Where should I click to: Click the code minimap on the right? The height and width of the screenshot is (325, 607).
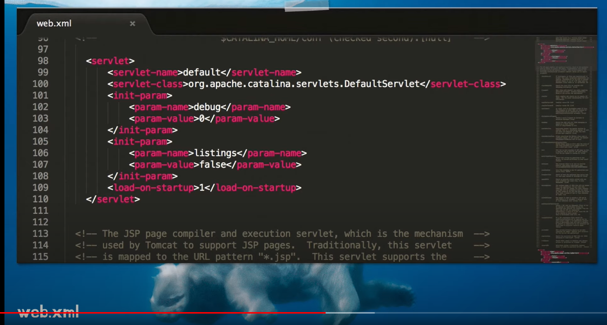[565, 149]
